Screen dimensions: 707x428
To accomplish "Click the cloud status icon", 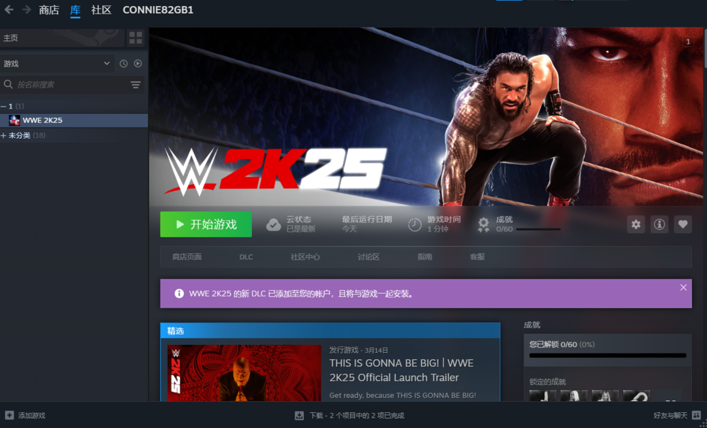I will (x=273, y=224).
